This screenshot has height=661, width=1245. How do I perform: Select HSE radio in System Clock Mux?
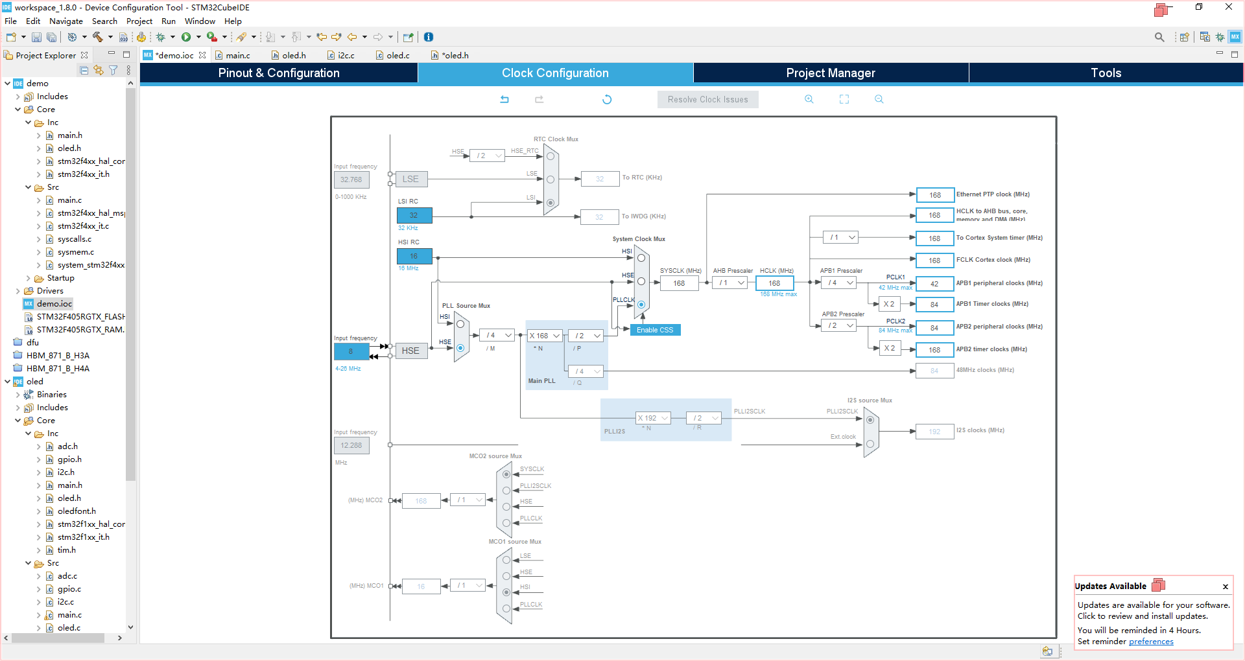641,281
